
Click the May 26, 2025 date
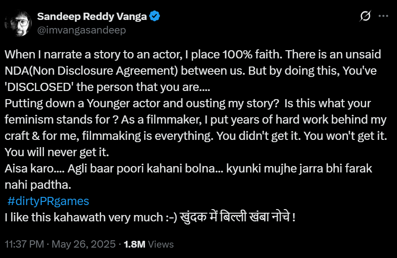coord(83,244)
